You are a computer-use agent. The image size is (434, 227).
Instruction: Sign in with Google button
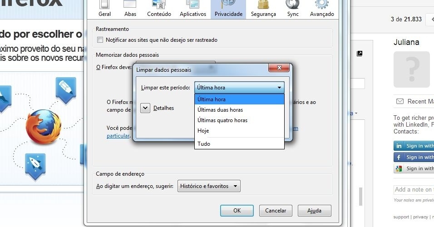414,168
